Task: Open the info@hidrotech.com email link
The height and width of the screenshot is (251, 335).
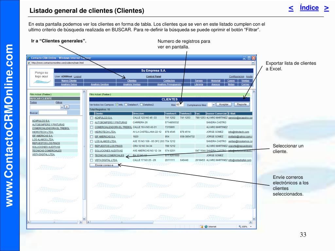Action: 238,132
